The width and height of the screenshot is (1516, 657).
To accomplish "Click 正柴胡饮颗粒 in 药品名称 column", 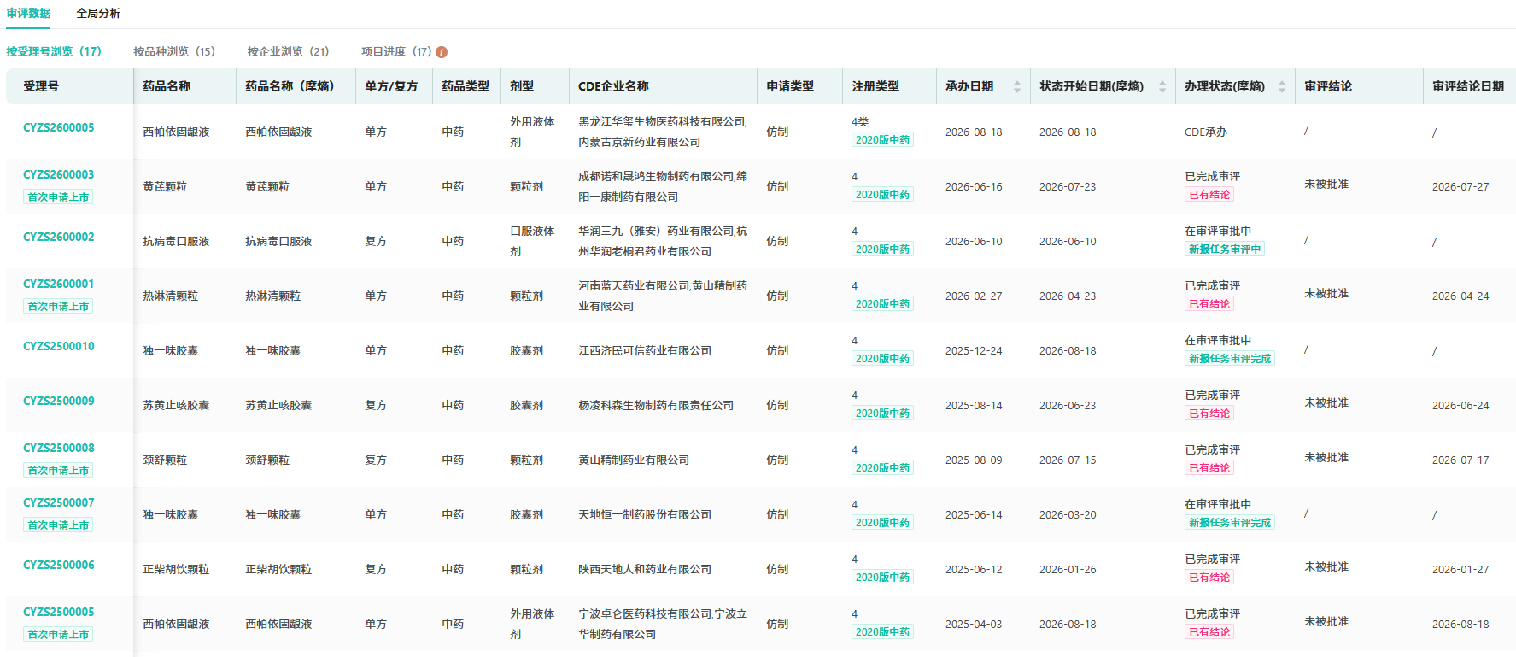I will point(176,569).
